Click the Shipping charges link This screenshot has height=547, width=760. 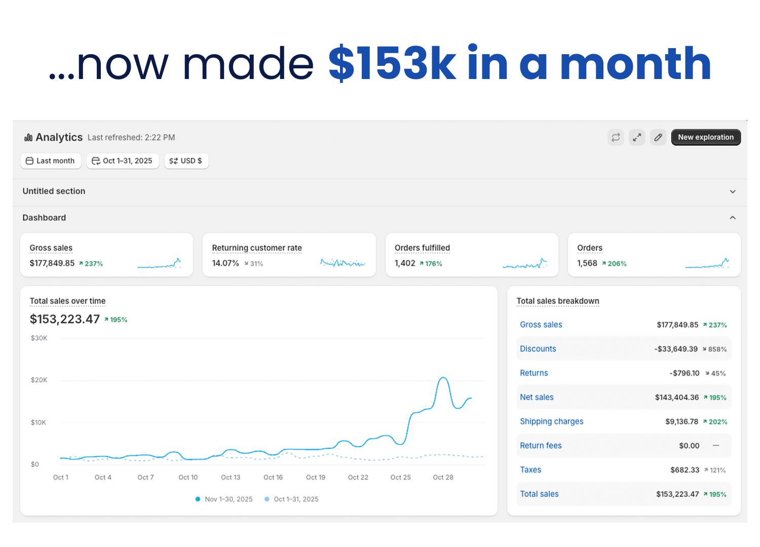[x=552, y=421]
